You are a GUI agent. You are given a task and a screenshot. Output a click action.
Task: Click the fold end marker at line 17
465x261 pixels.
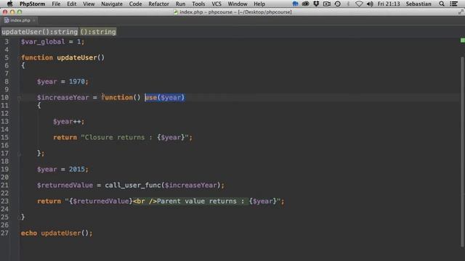tap(19, 154)
